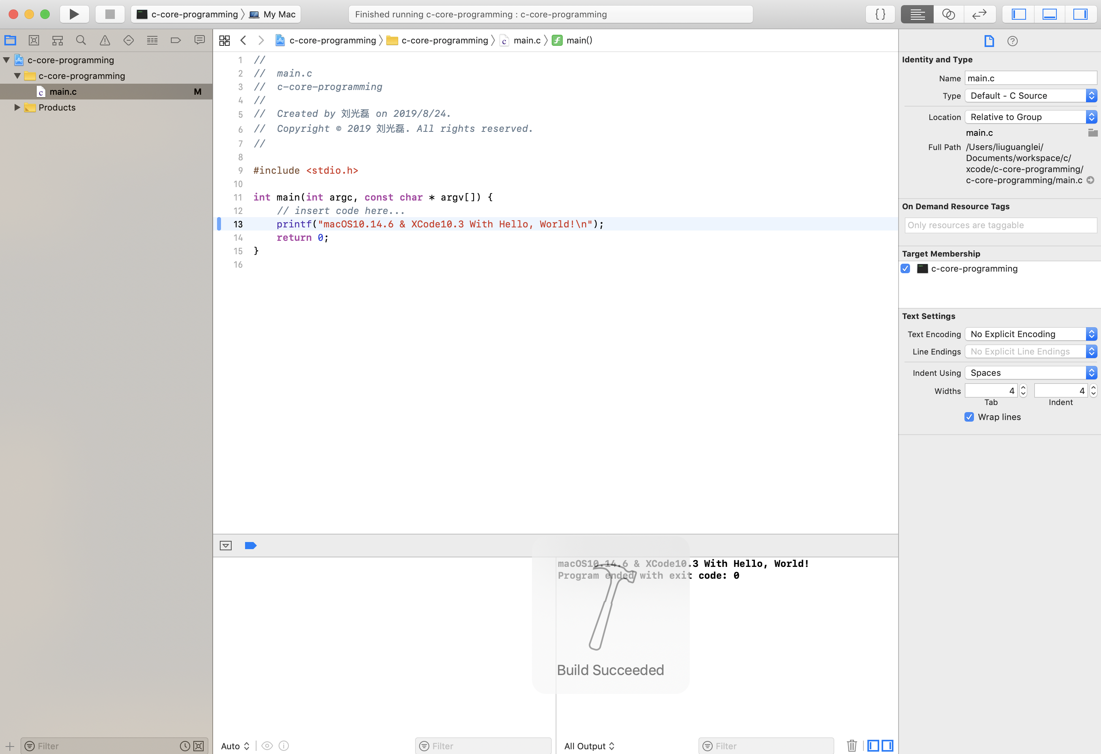
Task: Increase Tab width with the stepper
Action: coord(1023,388)
